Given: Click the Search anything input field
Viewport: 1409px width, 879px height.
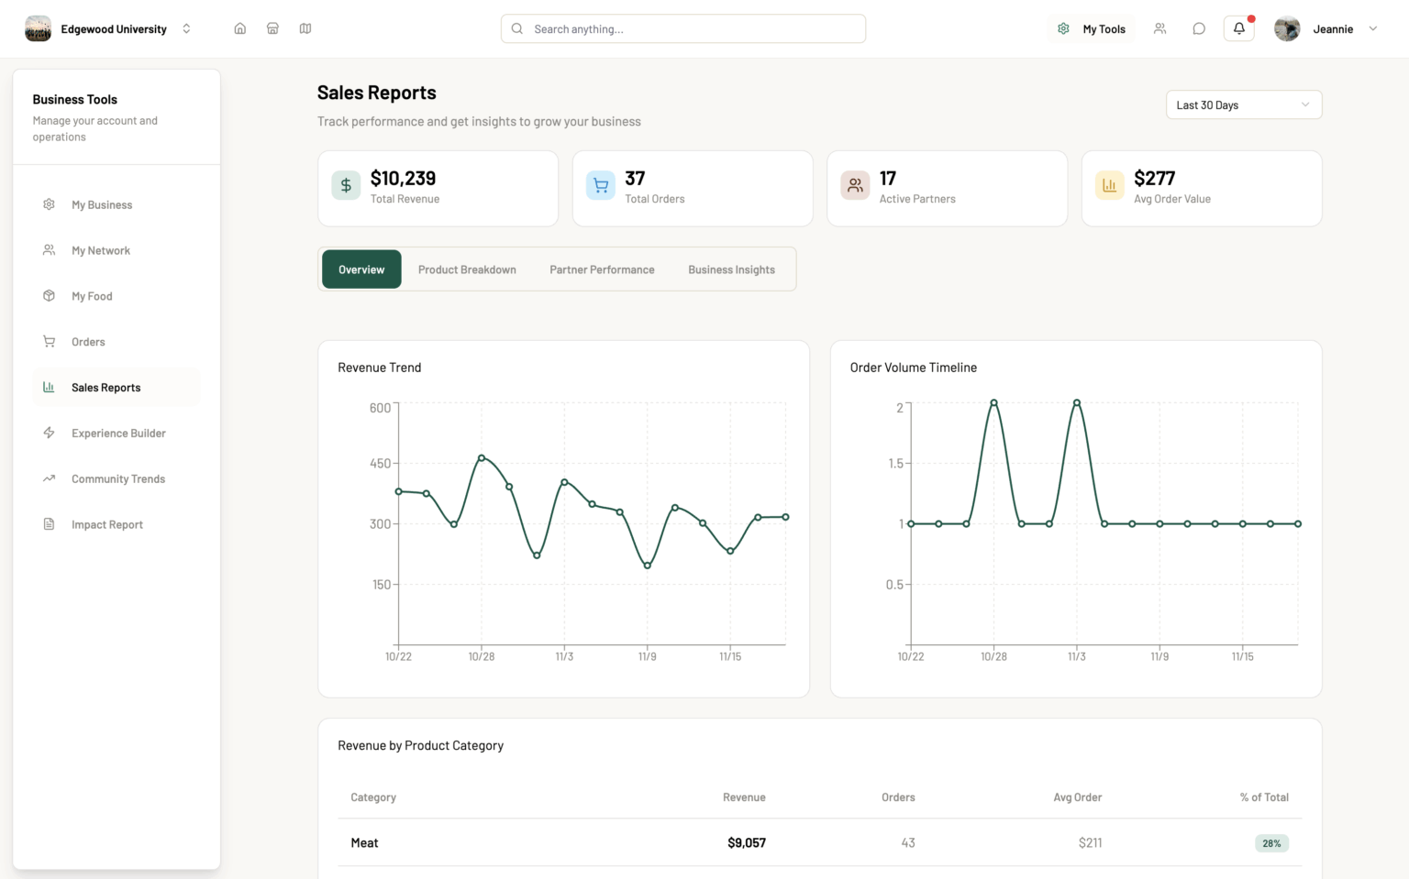Looking at the screenshot, I should (x=683, y=28).
